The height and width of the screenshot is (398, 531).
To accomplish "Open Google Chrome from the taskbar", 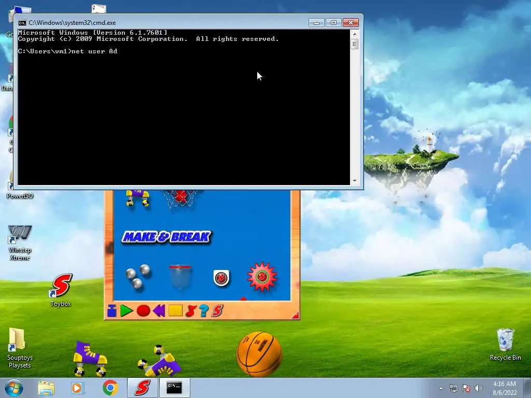I will tap(110, 388).
